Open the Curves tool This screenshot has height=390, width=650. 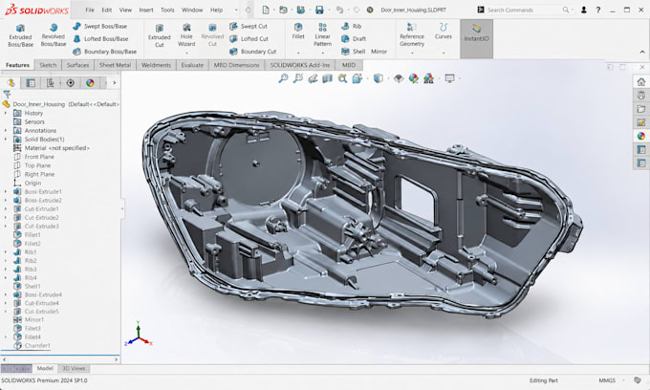tap(444, 32)
